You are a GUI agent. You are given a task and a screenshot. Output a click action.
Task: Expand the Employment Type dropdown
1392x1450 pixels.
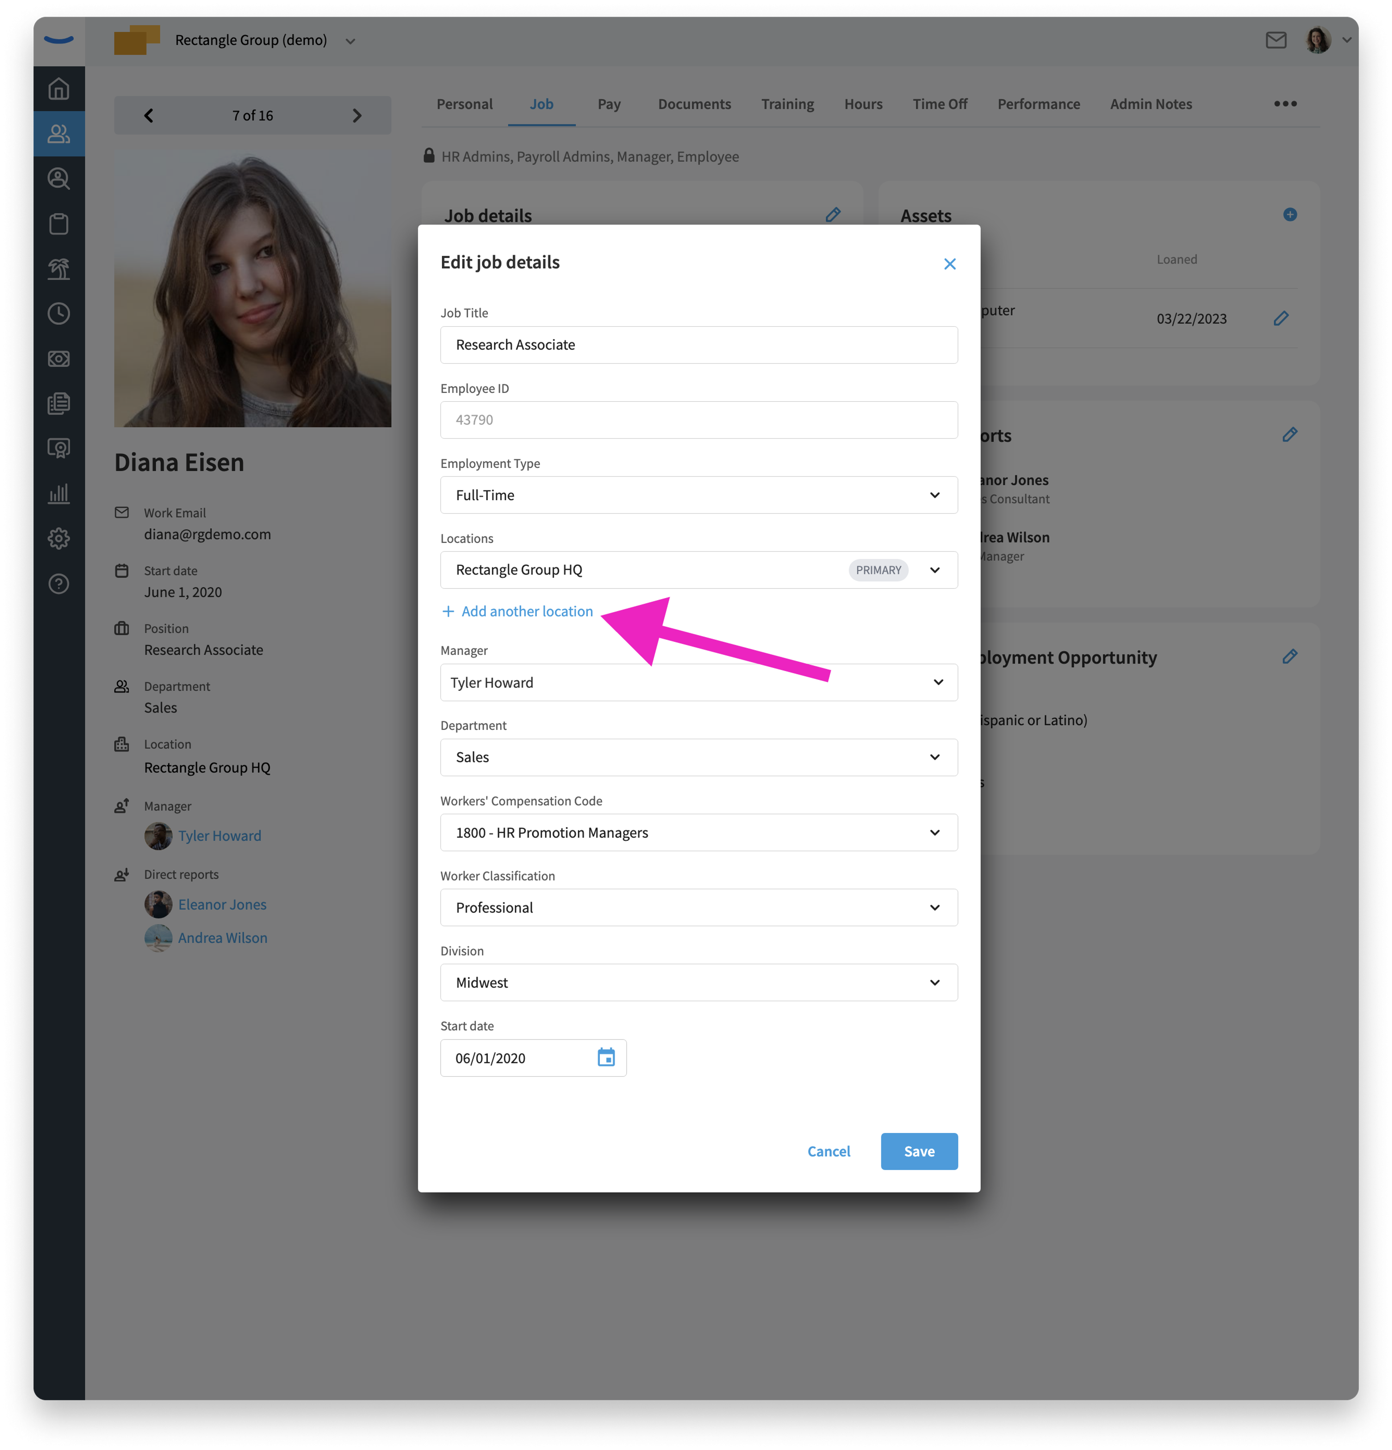tap(699, 495)
